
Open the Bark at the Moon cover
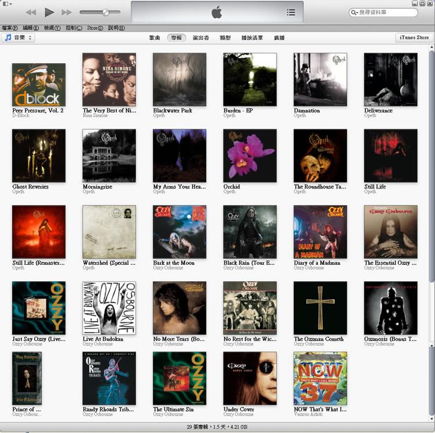(179, 232)
